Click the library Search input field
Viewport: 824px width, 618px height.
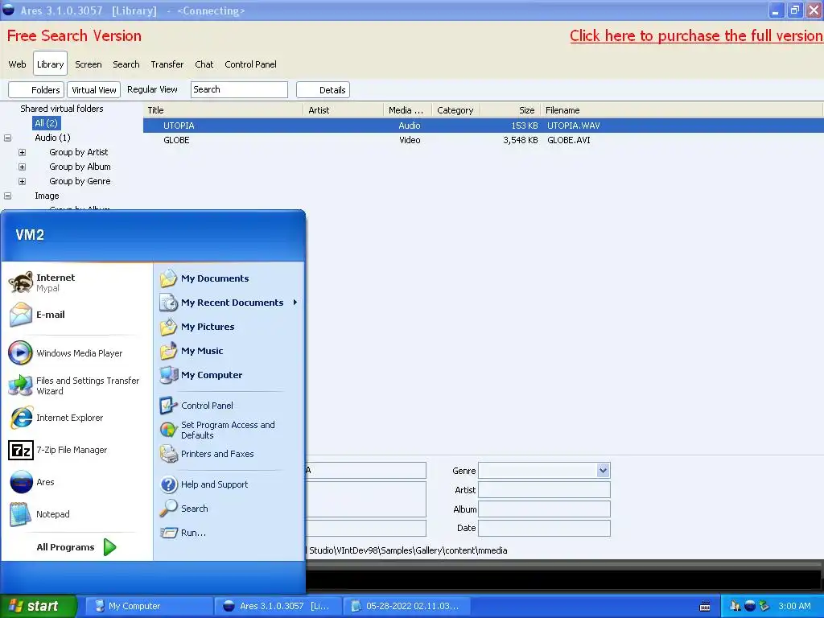pyautogui.click(x=239, y=89)
